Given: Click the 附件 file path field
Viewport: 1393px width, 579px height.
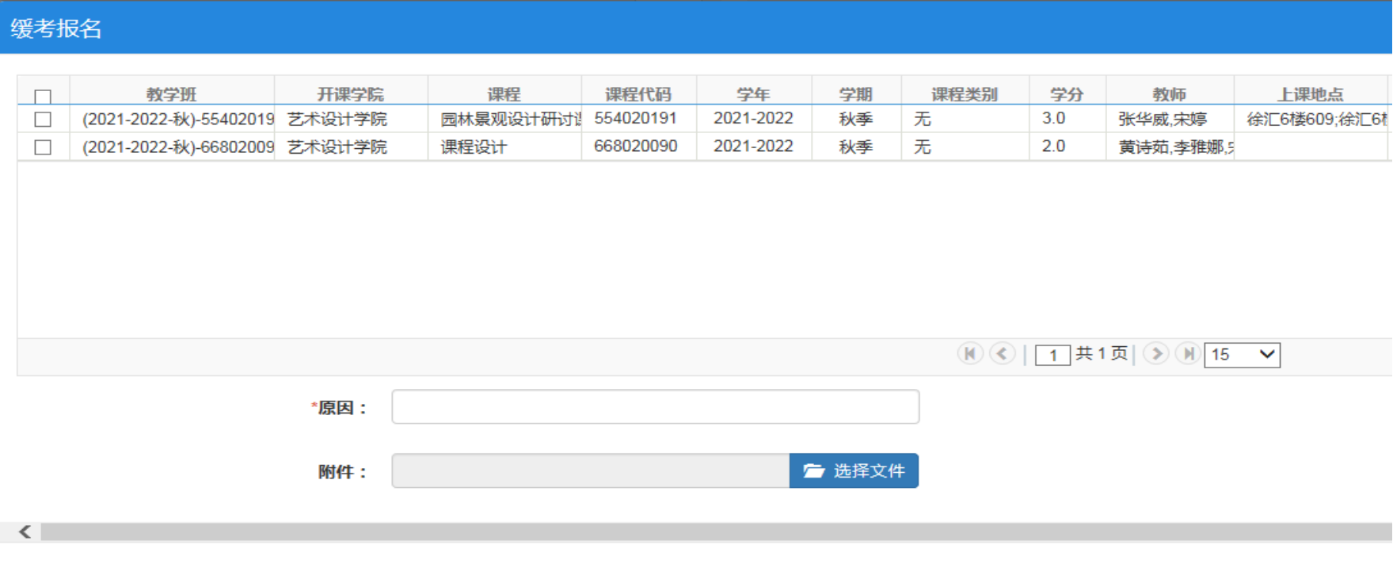Looking at the screenshot, I should (590, 471).
